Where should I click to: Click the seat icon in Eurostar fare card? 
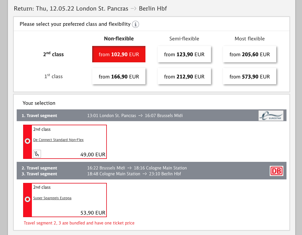click(37, 154)
